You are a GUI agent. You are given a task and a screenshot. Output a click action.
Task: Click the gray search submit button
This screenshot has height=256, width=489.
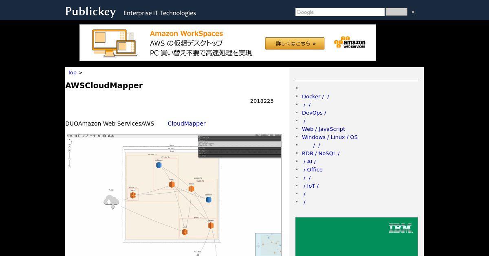click(396, 12)
